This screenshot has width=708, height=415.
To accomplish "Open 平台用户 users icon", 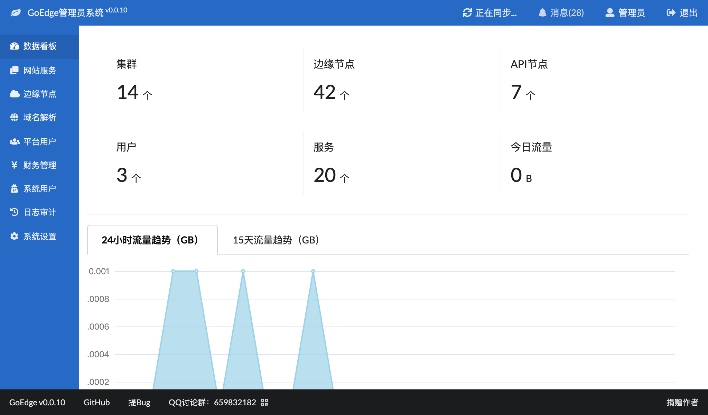I will [14, 141].
